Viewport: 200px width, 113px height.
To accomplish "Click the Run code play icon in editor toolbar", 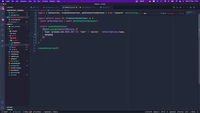I will click(177, 8).
